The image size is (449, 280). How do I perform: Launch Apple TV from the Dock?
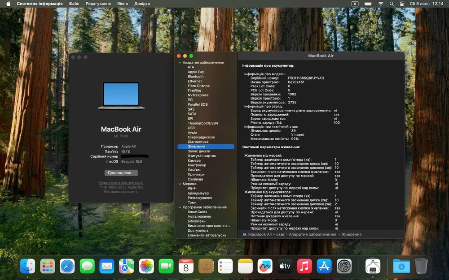[x=285, y=266]
